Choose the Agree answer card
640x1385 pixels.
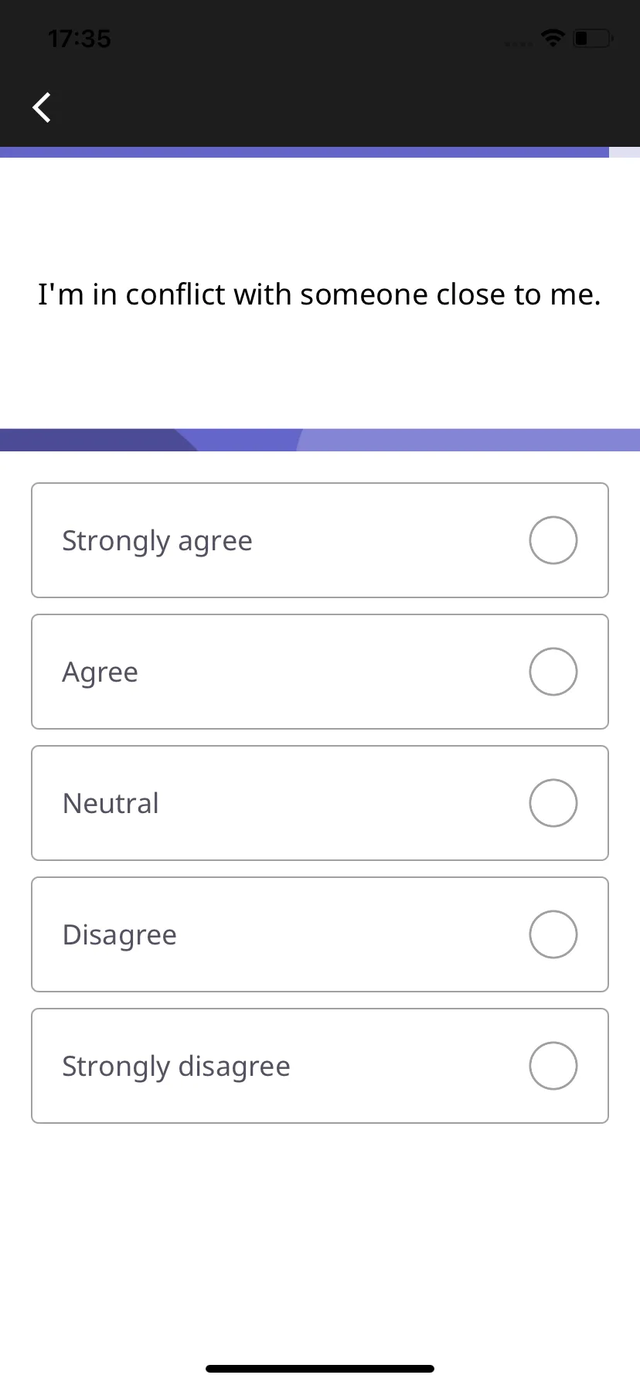[320, 672]
